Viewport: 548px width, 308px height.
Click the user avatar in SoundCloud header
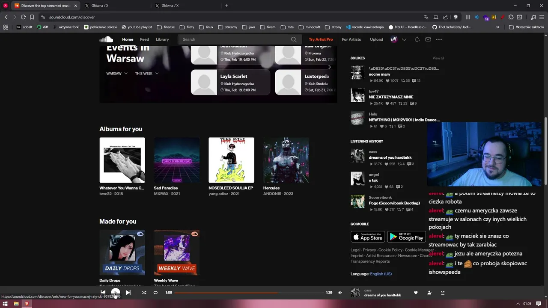(x=394, y=39)
